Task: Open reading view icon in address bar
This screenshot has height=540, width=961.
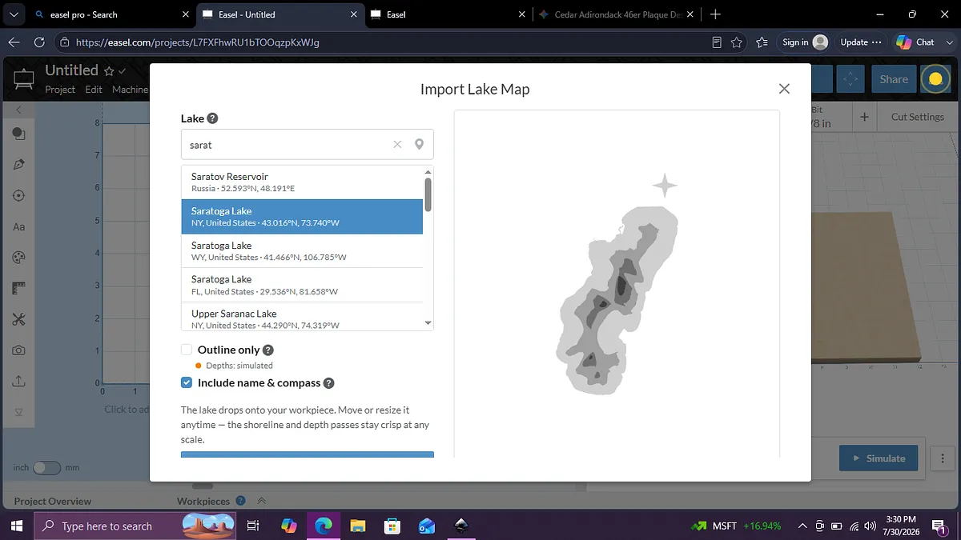Action: click(717, 42)
